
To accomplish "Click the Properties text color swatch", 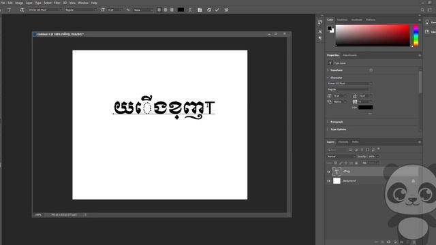I will [x=365, y=108].
